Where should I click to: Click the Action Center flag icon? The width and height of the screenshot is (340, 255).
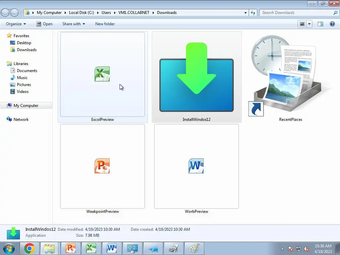tap(290, 249)
